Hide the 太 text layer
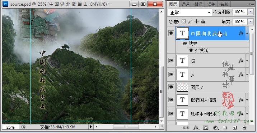 coord(171,75)
